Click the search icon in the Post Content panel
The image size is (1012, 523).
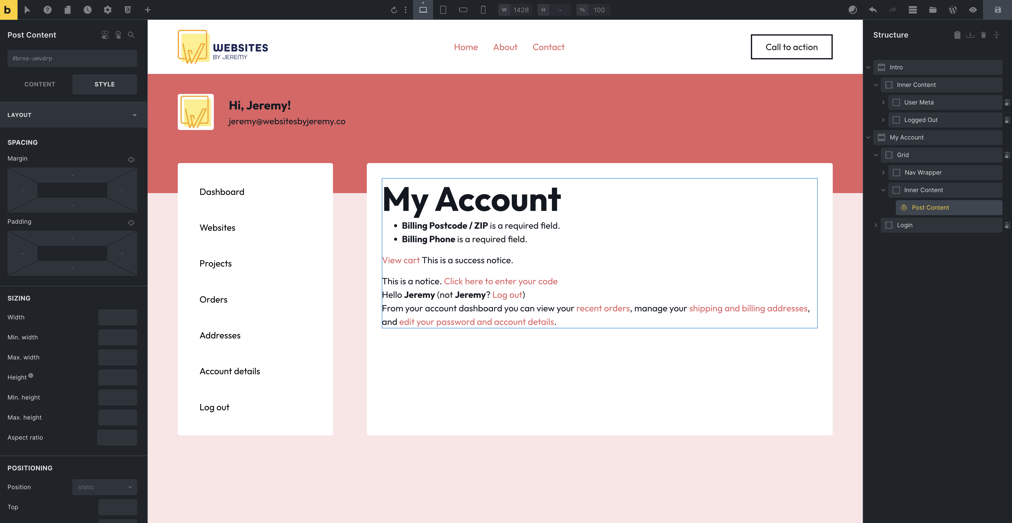point(131,35)
